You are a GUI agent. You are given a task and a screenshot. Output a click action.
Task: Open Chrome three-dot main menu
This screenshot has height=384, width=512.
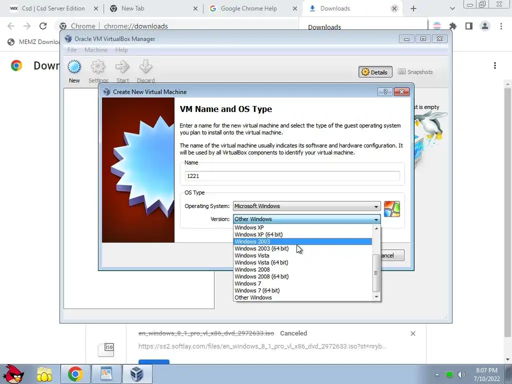[x=501, y=26]
